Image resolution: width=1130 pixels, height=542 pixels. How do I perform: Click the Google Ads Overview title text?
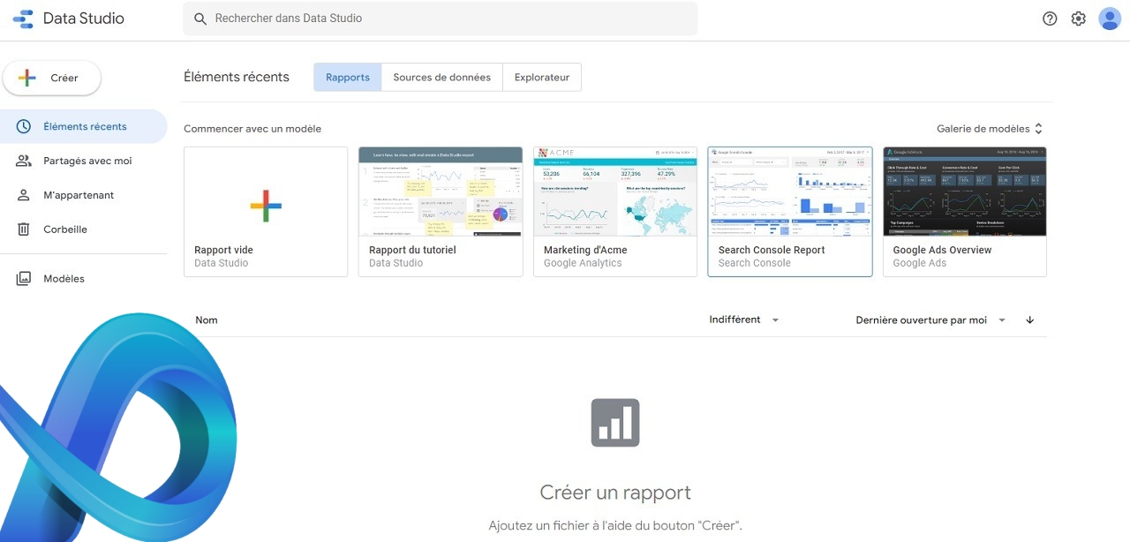pyautogui.click(x=942, y=250)
